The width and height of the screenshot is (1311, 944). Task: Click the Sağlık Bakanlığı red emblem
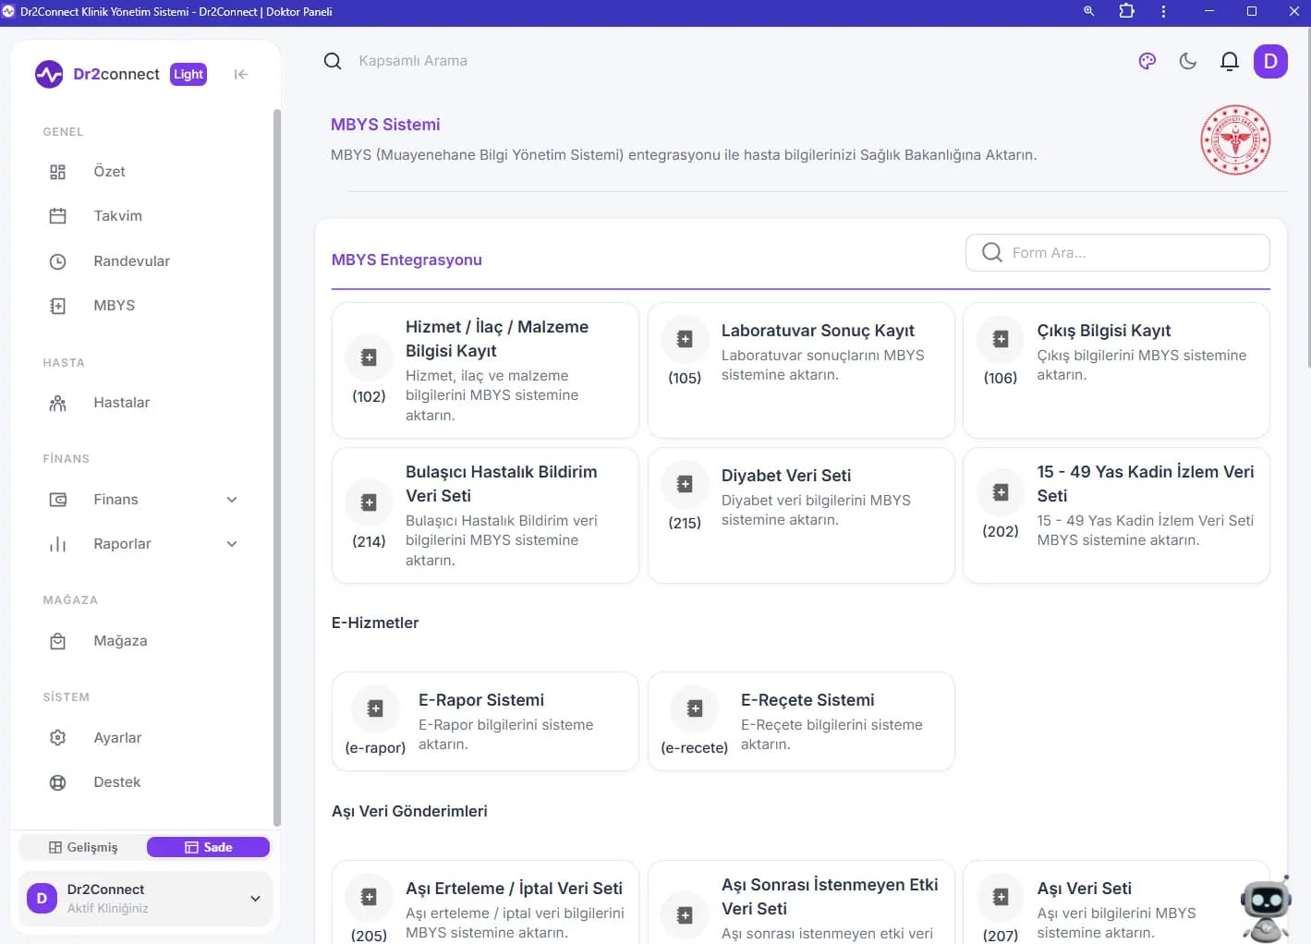pos(1235,140)
